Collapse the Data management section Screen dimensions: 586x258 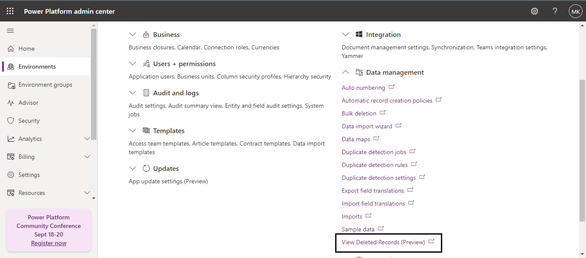[346, 72]
